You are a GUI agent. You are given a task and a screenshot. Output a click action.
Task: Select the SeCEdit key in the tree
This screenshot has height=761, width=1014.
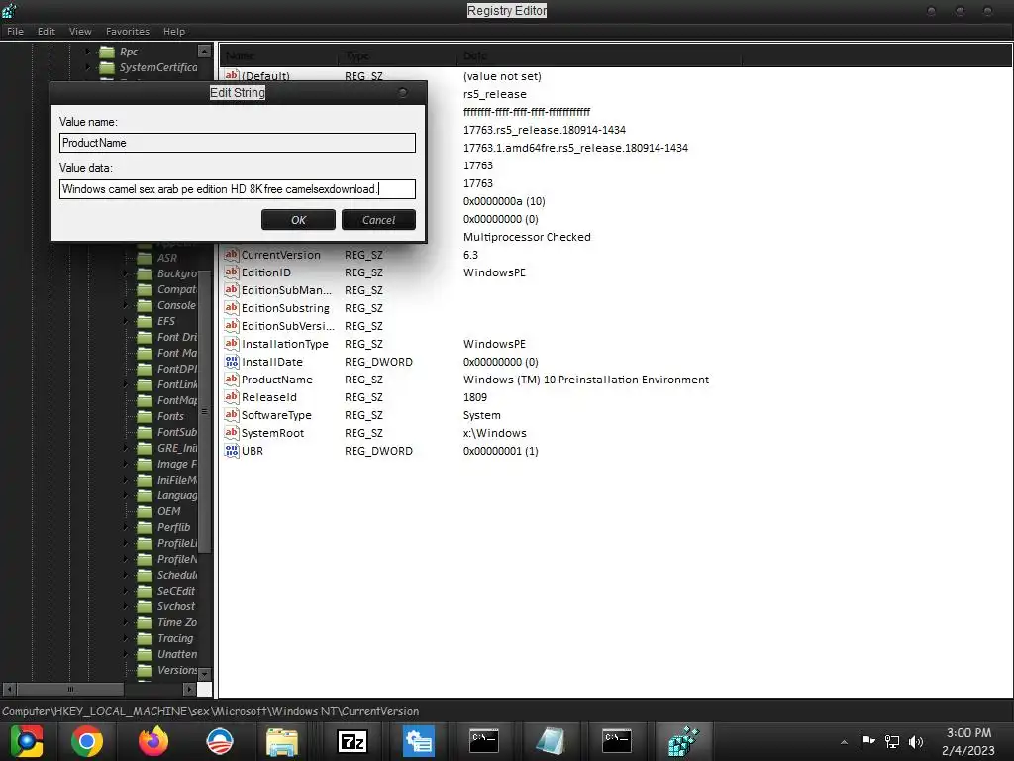pos(176,591)
